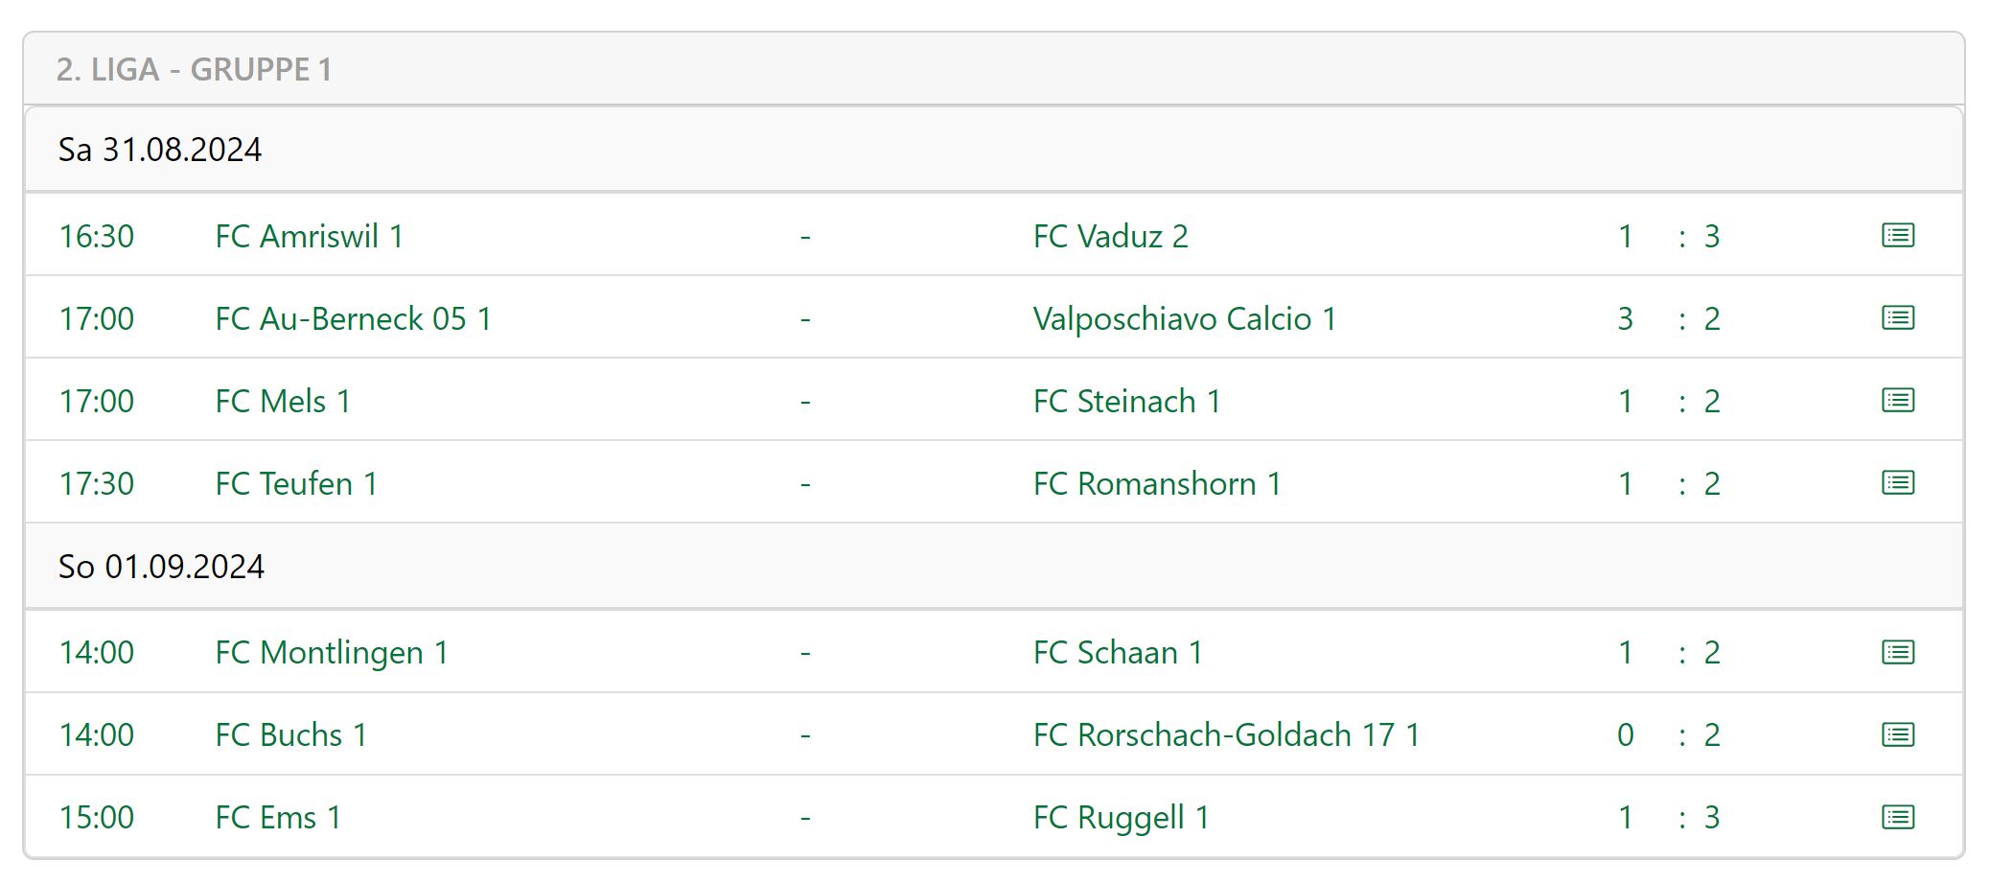Open match report icon for Au-Berneck game
Screen dimensions: 1990x884
pos(1898,317)
